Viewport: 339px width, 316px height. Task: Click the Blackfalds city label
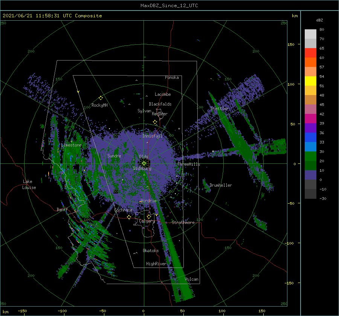(160, 104)
